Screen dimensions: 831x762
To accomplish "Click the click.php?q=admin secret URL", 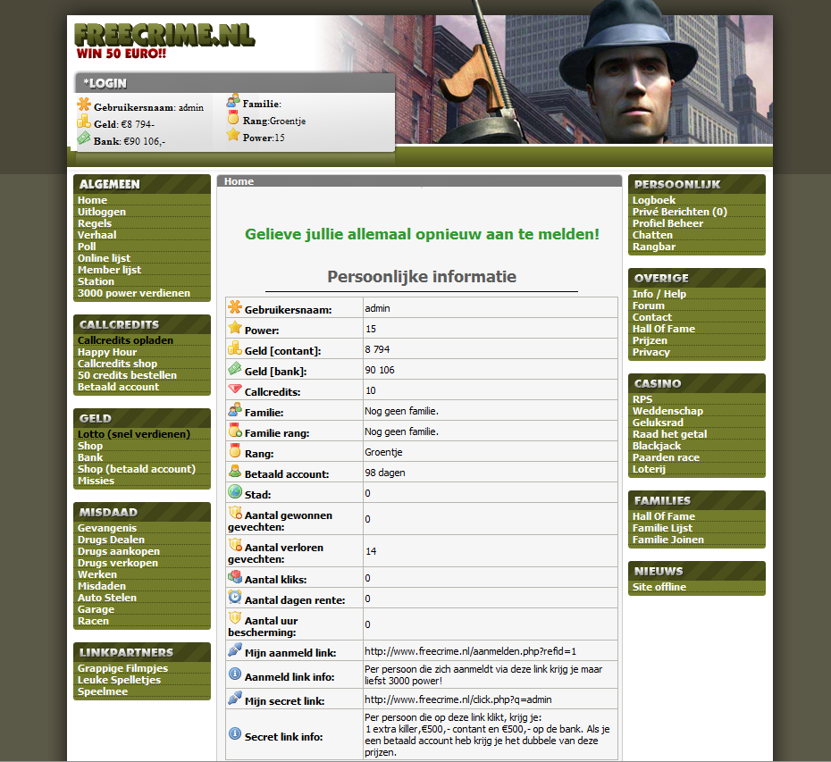I will coord(457,699).
